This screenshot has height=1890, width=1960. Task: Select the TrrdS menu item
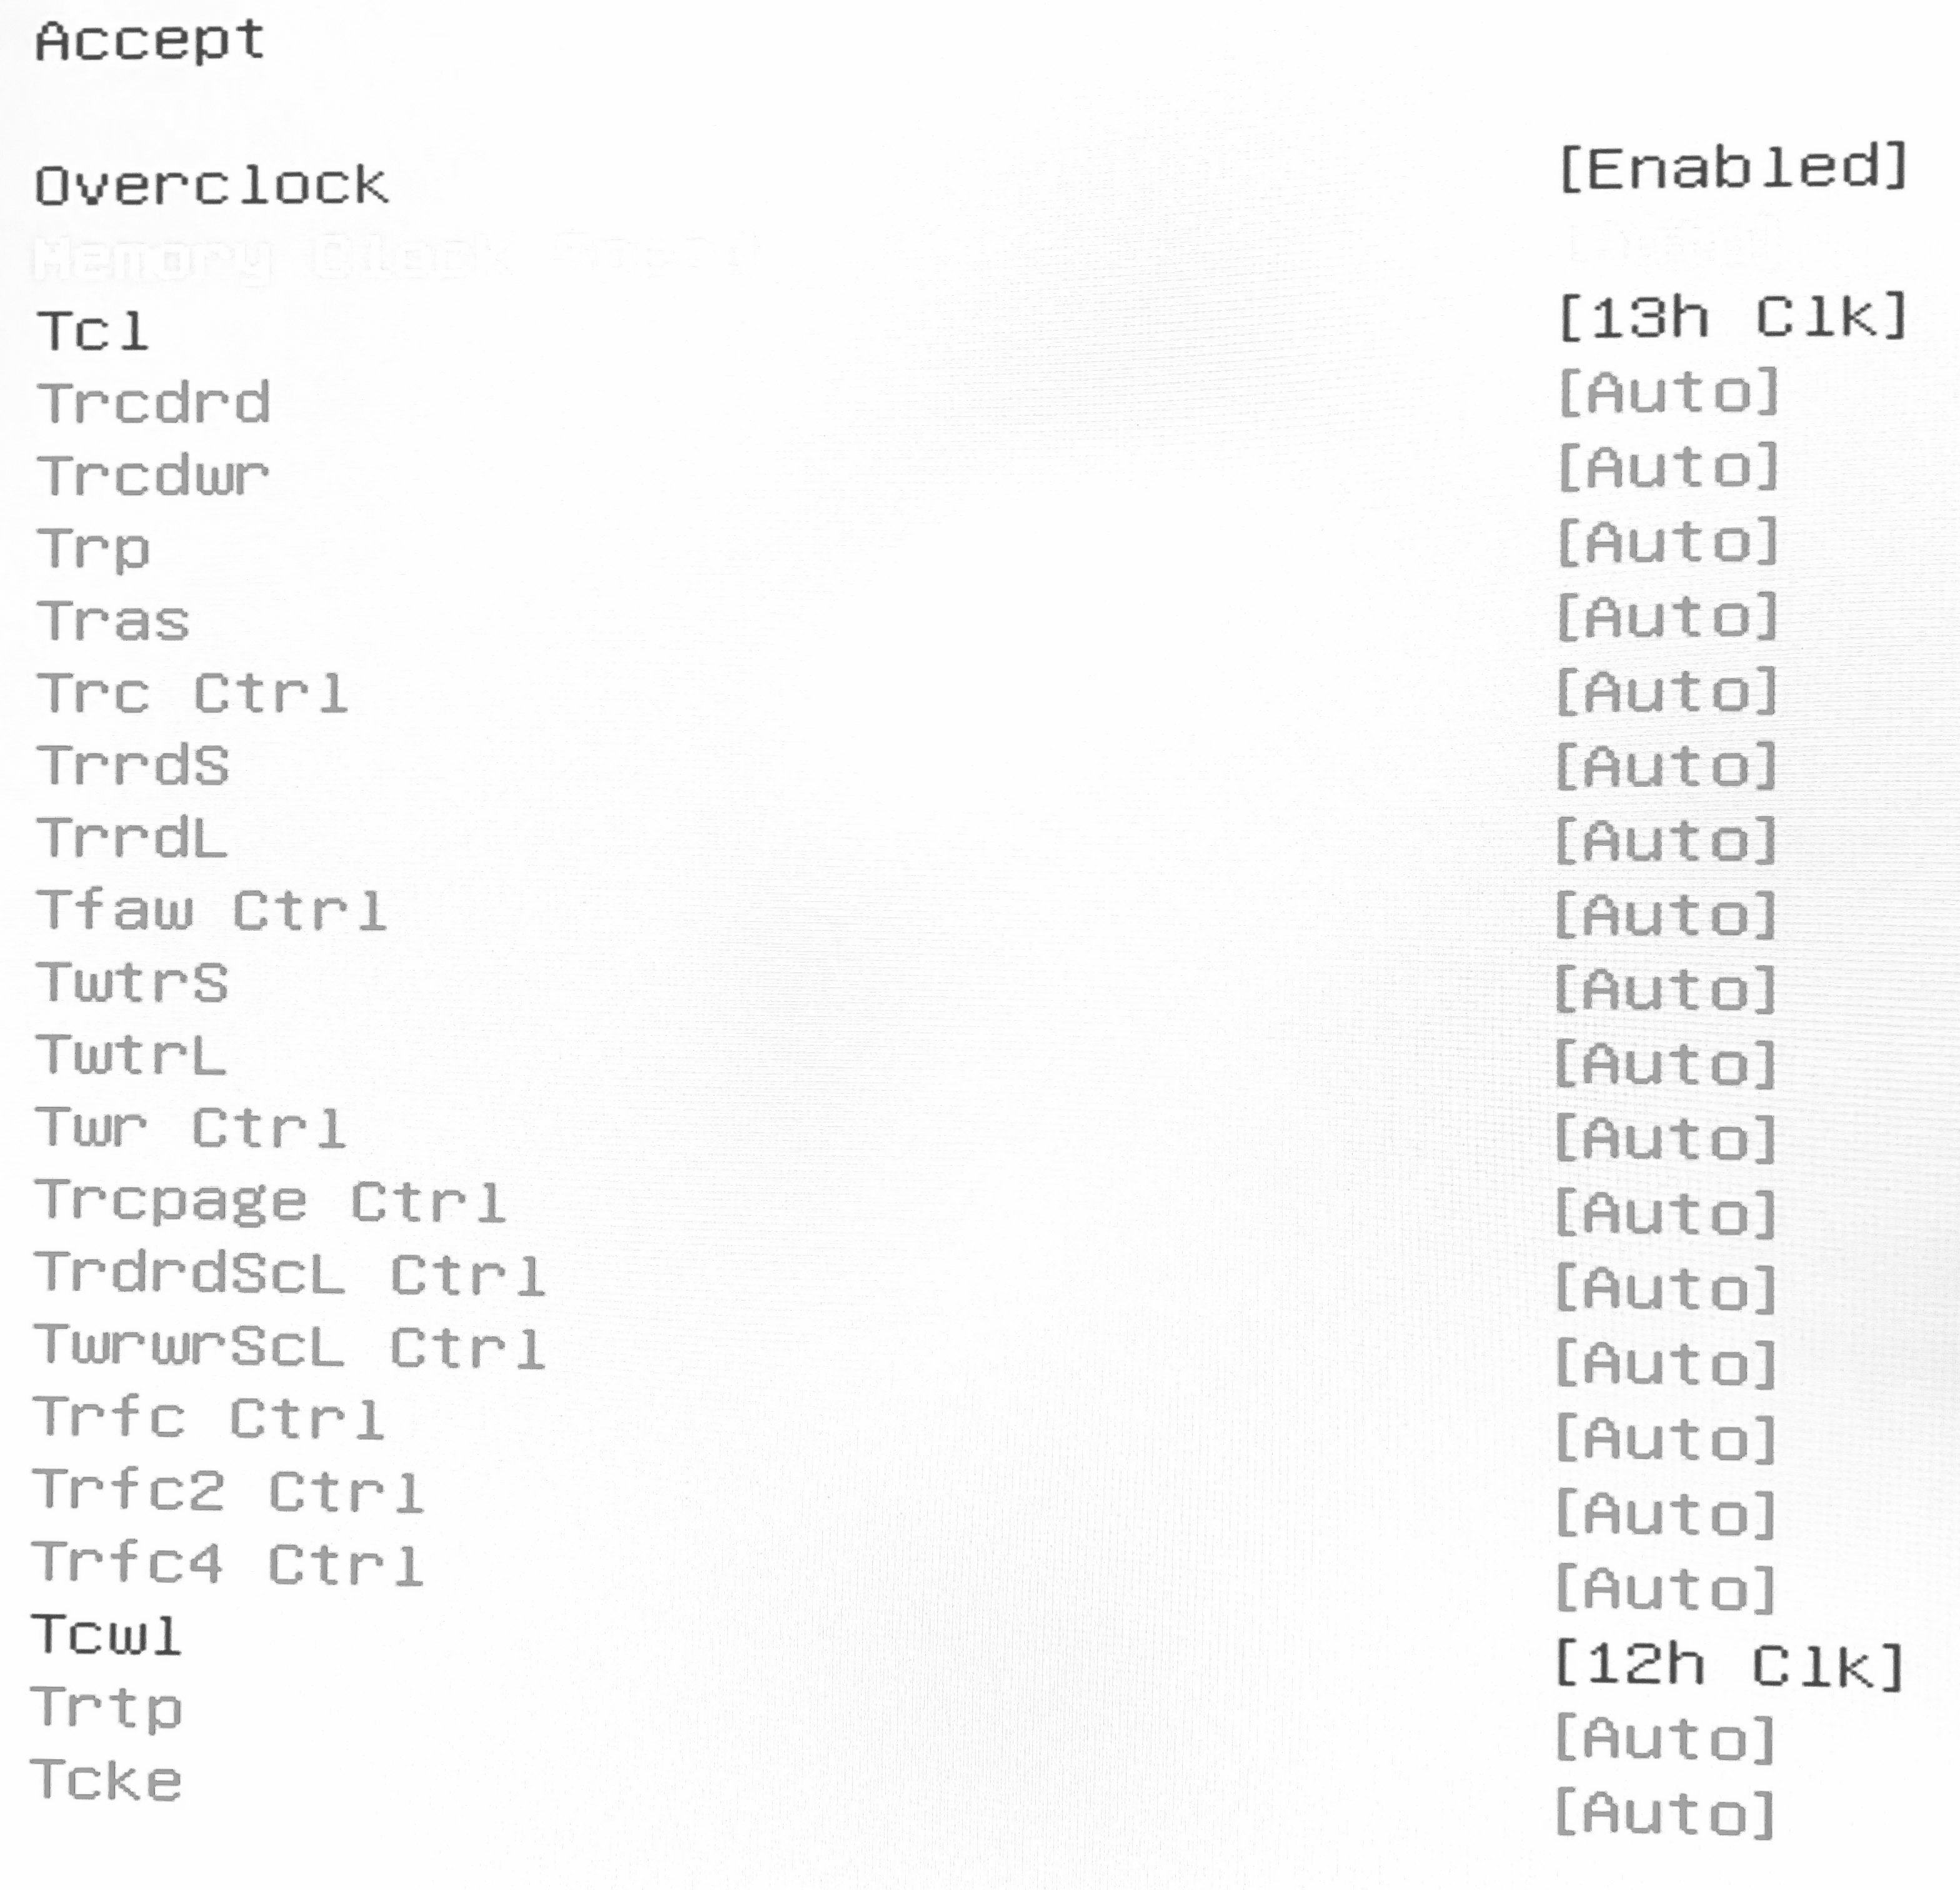click(x=133, y=766)
